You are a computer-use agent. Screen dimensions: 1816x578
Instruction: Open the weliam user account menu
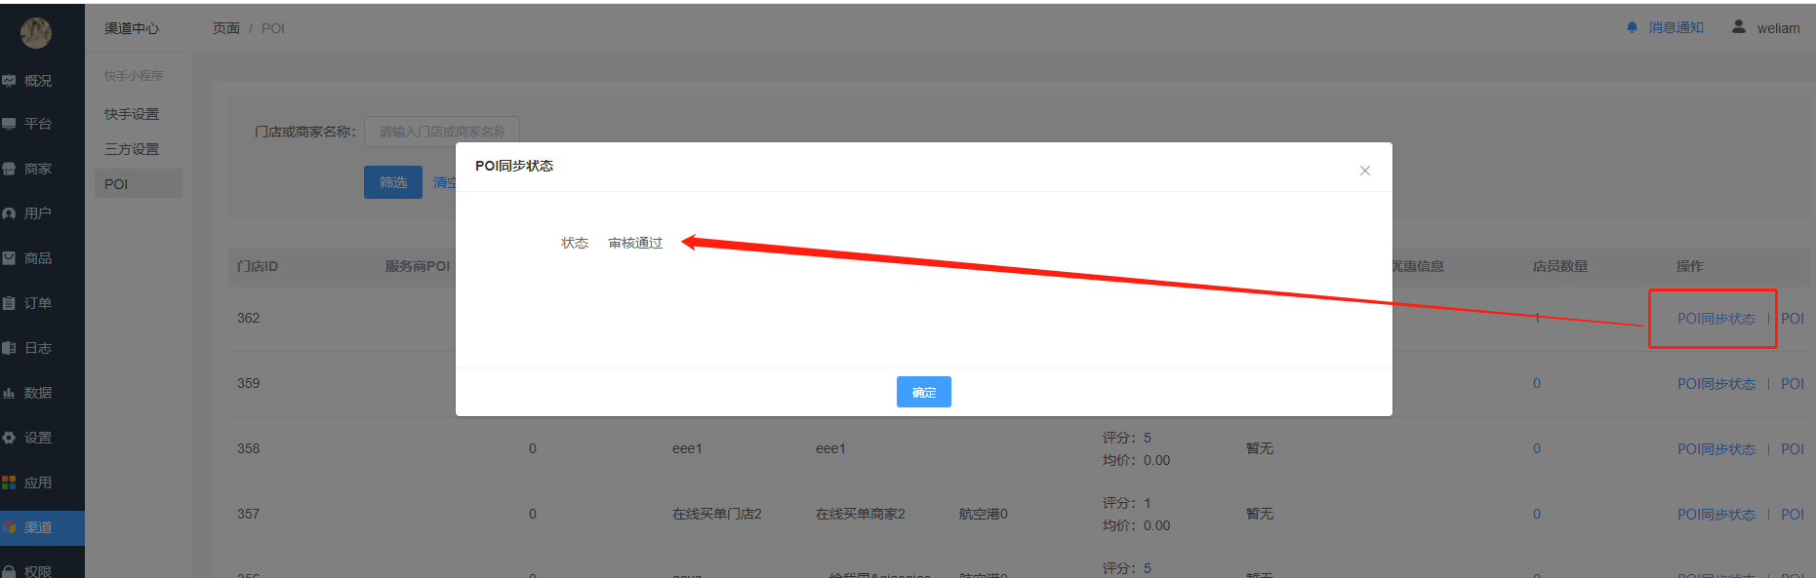tap(1766, 28)
